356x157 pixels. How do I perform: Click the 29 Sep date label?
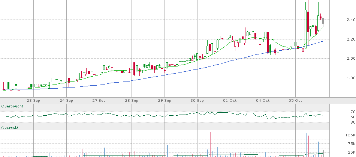click(x=165, y=101)
